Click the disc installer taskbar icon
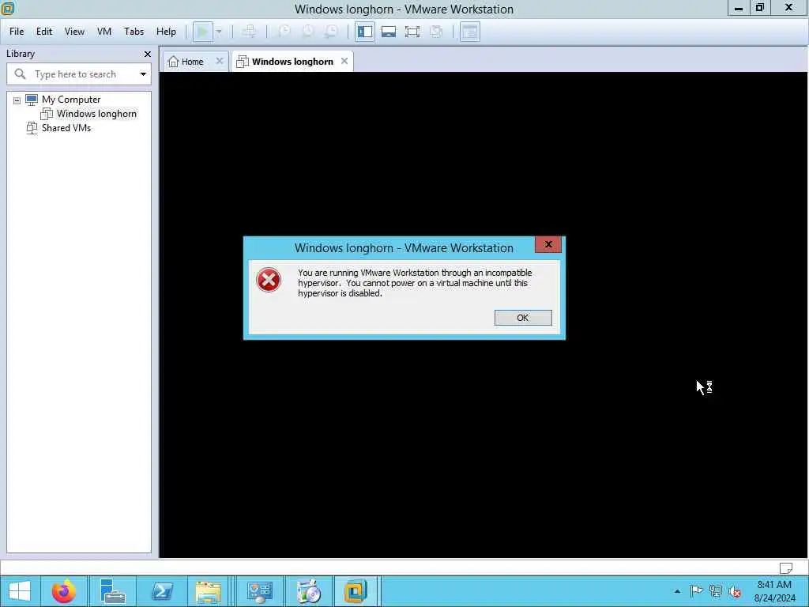809x607 pixels. click(309, 591)
